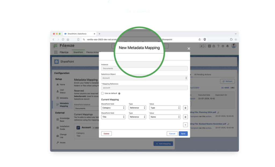The height and width of the screenshot is (167, 275).
Task: Open the Brave shield icon
Action: point(205,40)
